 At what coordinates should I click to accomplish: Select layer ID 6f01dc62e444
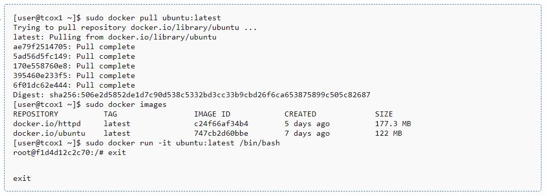click(x=40, y=85)
